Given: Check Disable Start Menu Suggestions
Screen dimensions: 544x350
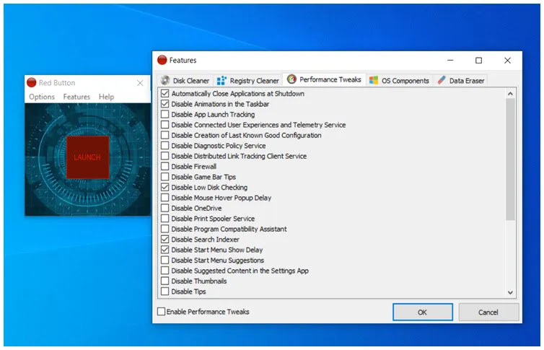Looking at the screenshot, I should [165, 261].
